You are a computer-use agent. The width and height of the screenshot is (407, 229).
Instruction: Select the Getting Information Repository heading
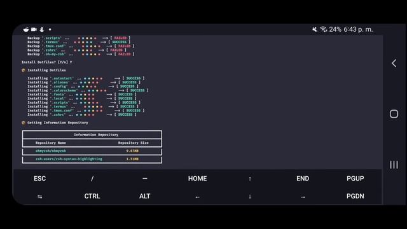[58, 123]
